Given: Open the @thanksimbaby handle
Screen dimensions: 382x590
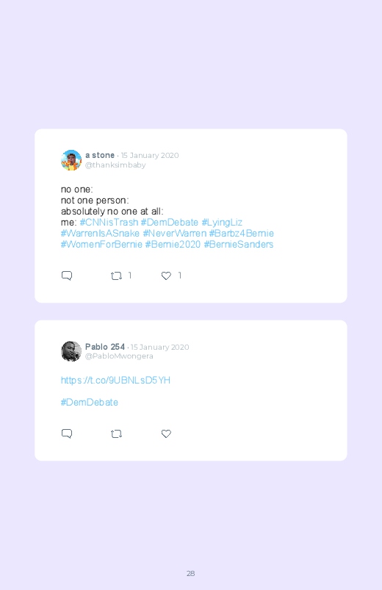Looking at the screenshot, I should click(x=115, y=165).
